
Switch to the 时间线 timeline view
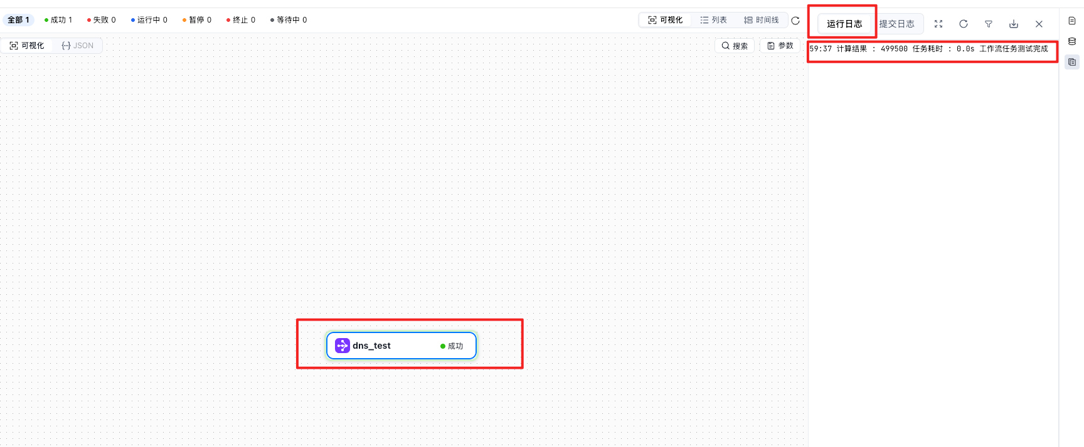pyautogui.click(x=762, y=20)
